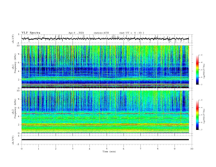216x167 pixels.
Task: Click time-axis tick label "2"
Action: point(56,149)
